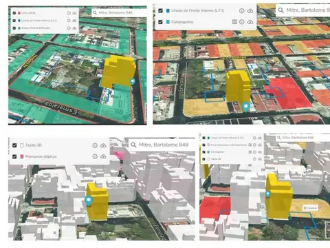Uncheck the Línea oficial layer checkbox

[x=14, y=13]
